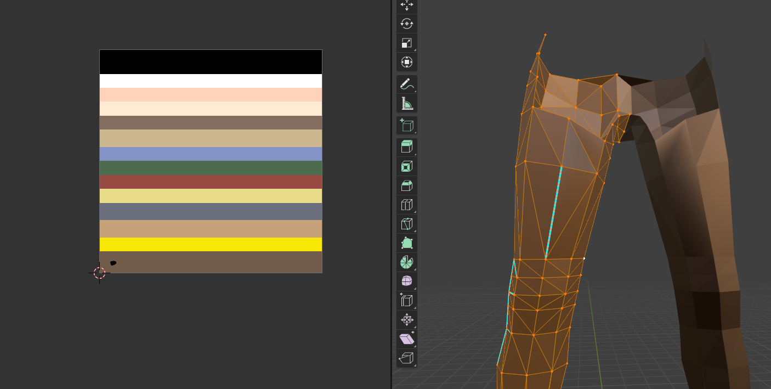Select the Scale tool
Image resolution: width=771 pixels, height=389 pixels.
tap(406, 43)
